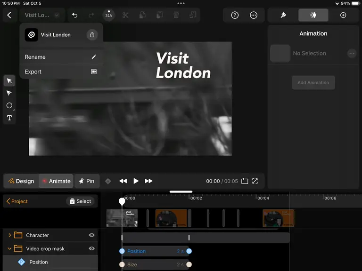Click the Size animation end keyframe
Screen dimensions: 362x271
click(x=189, y=264)
